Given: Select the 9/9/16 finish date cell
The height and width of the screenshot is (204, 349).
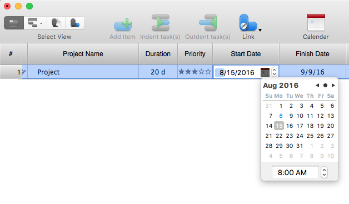Looking at the screenshot, I should [312, 72].
